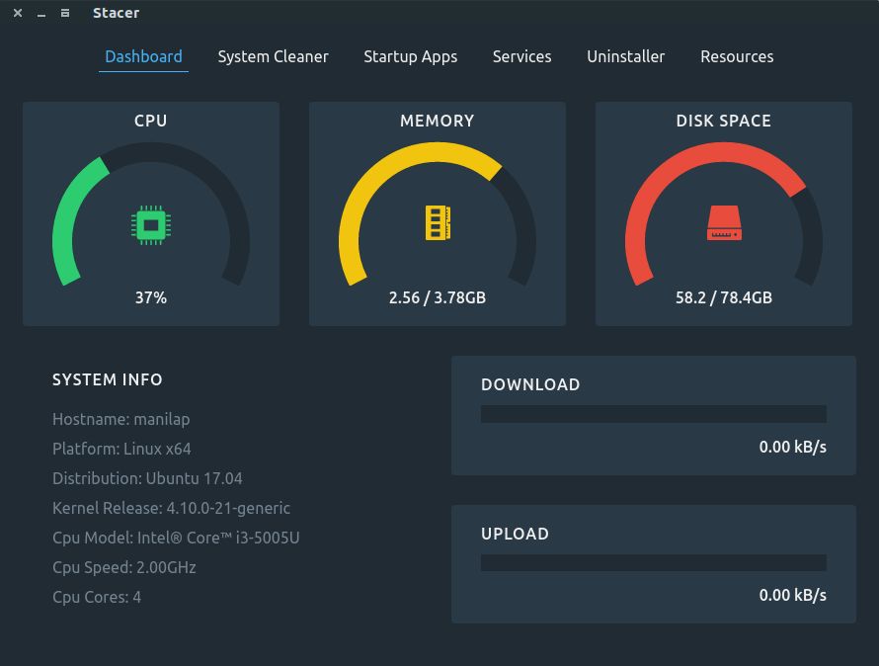Click the green CPU chip icon
The height and width of the screenshot is (666, 879).
click(151, 225)
